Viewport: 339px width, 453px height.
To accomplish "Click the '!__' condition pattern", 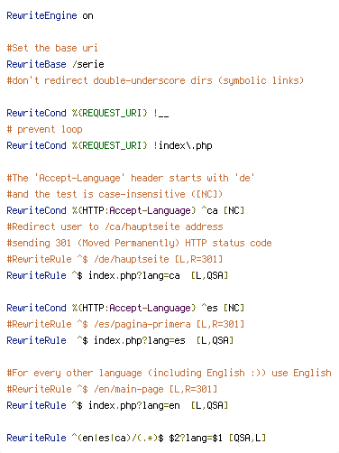I will click(x=161, y=113).
